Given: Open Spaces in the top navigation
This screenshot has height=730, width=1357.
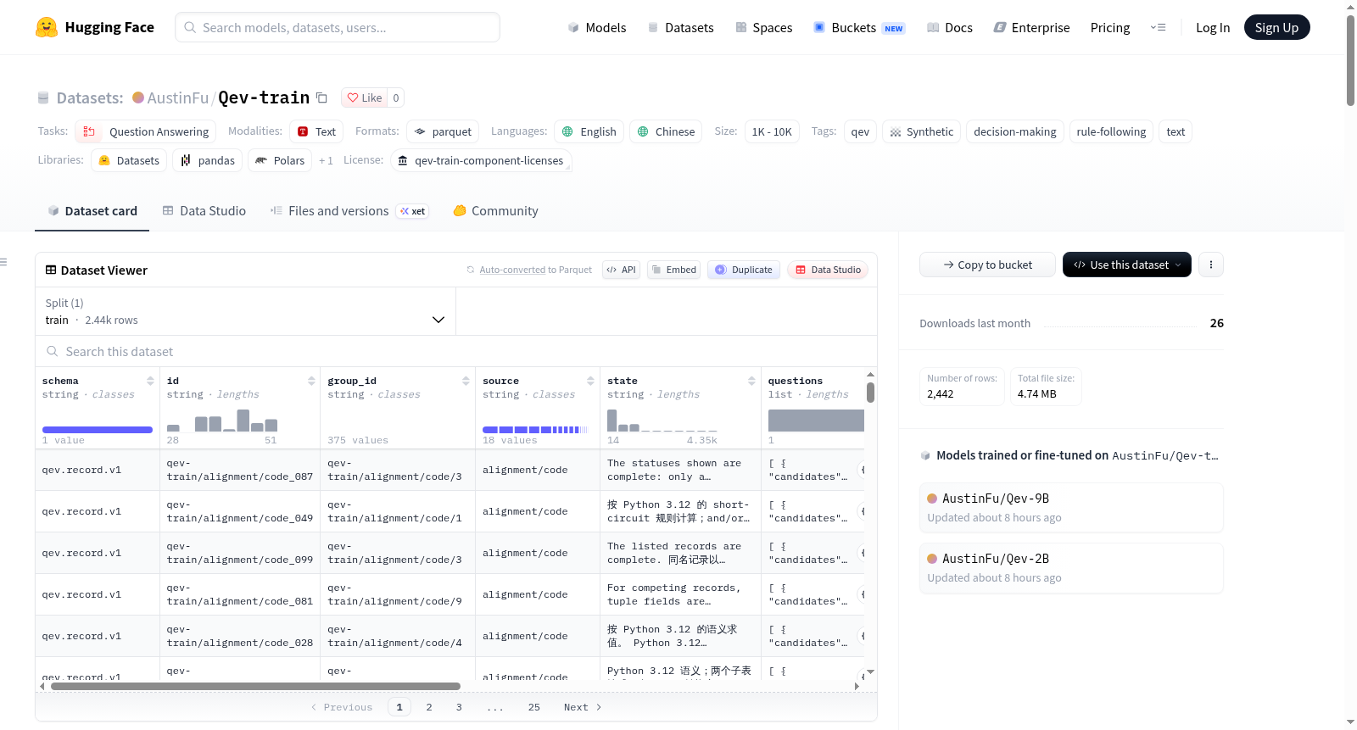Looking at the screenshot, I should coord(764,27).
